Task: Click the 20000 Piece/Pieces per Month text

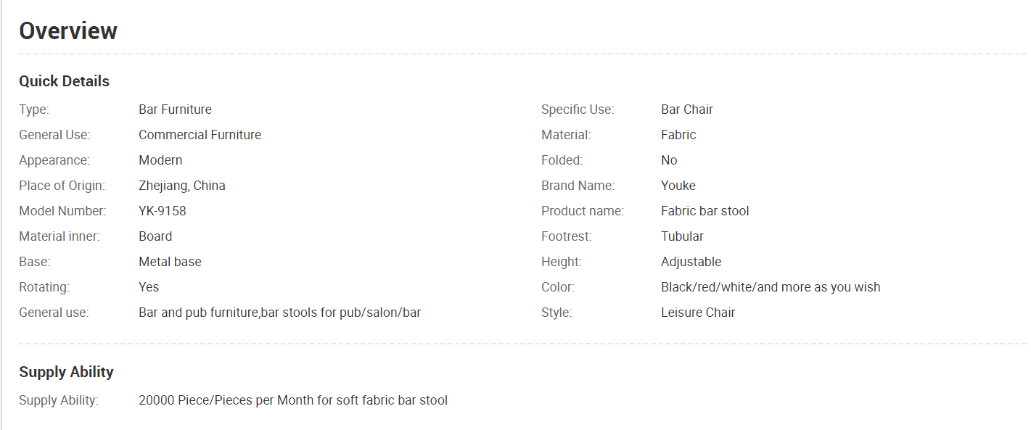Action: click(x=292, y=400)
